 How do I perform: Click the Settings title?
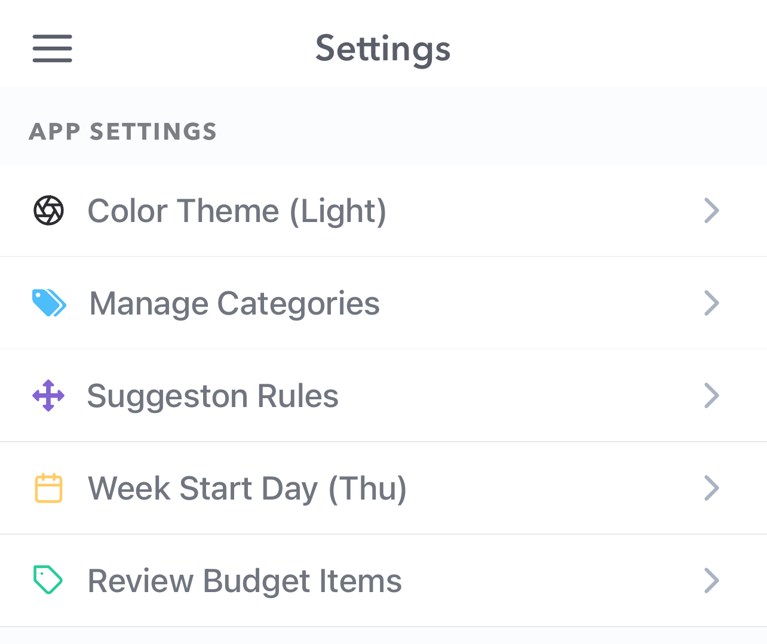tap(383, 49)
